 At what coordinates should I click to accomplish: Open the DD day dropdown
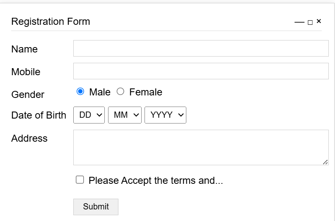pos(89,115)
